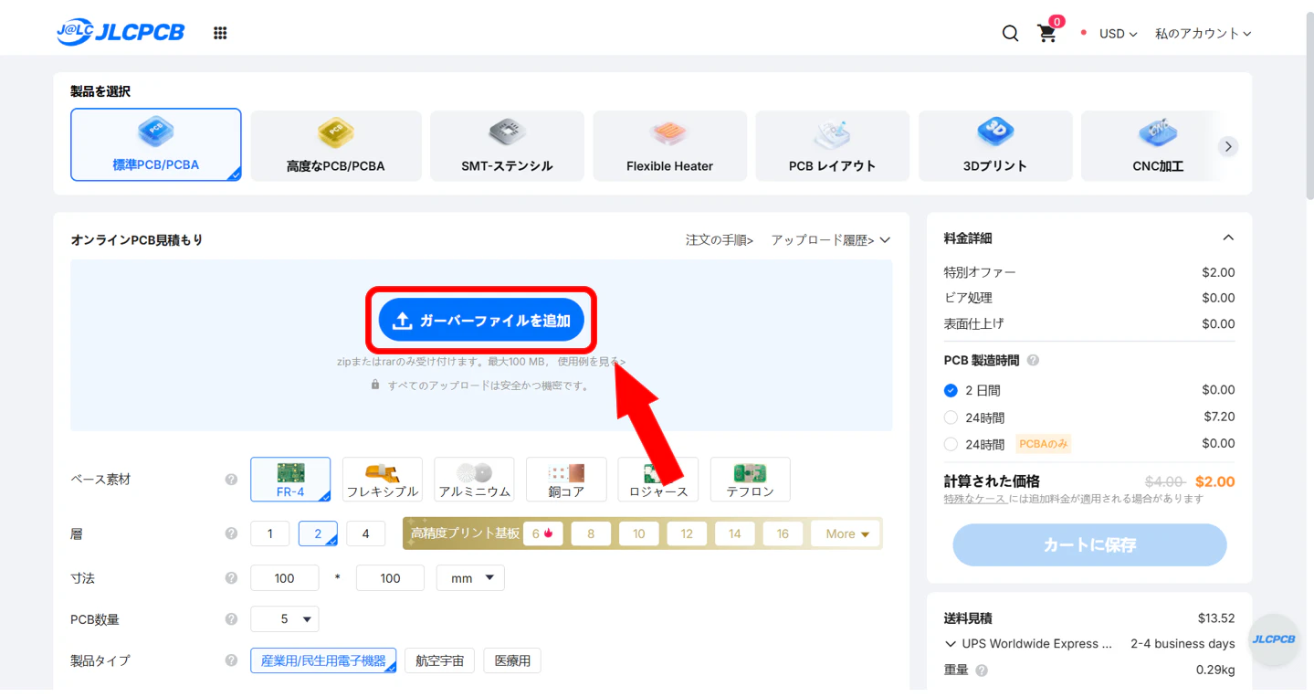Image resolution: width=1314 pixels, height=697 pixels.
Task: Select 航空宇宙 product type
Action: coord(439,660)
